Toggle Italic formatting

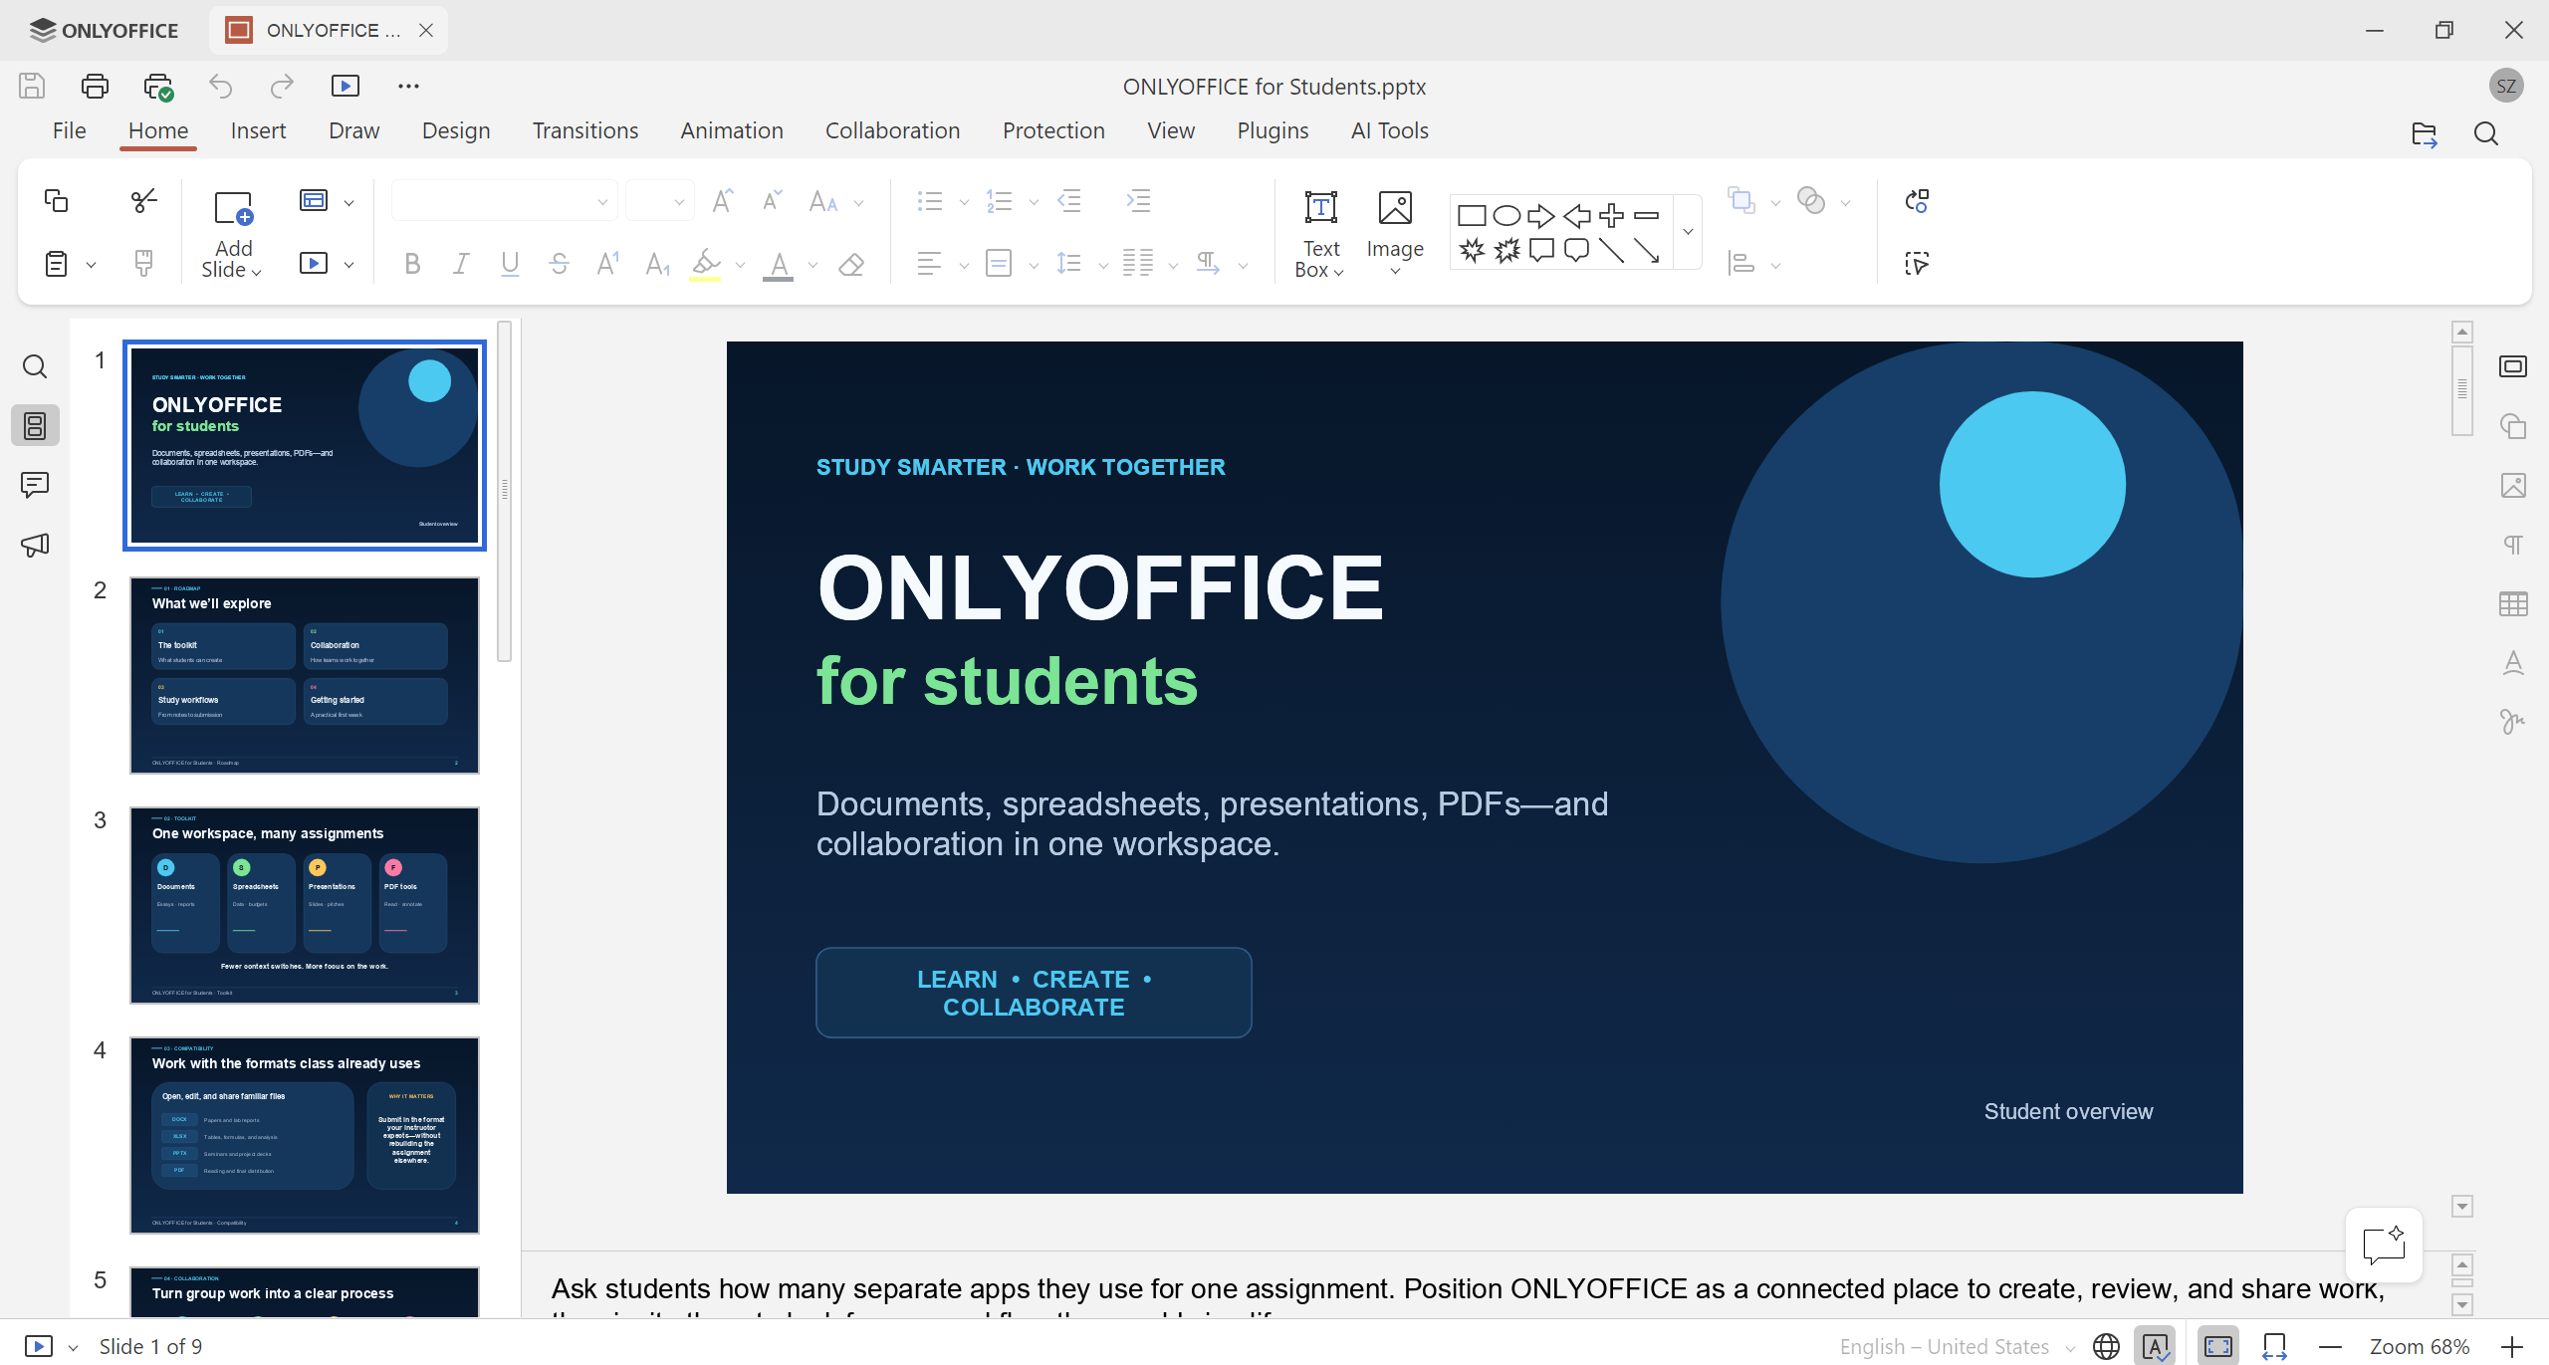[x=461, y=265]
